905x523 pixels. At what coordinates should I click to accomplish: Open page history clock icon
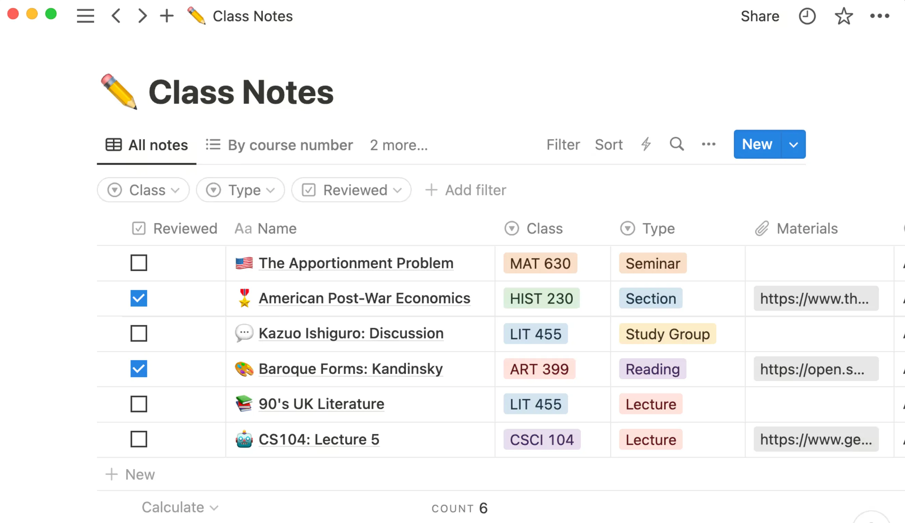pyautogui.click(x=807, y=16)
